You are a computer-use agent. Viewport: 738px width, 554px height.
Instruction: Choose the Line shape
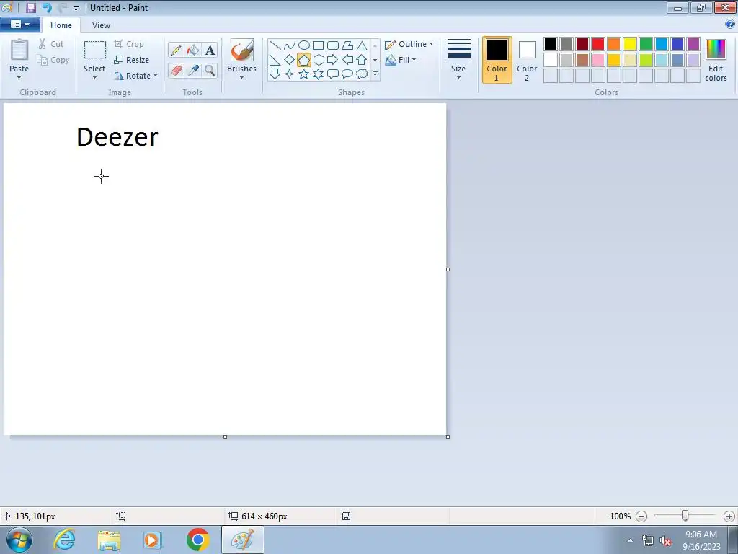click(x=275, y=45)
